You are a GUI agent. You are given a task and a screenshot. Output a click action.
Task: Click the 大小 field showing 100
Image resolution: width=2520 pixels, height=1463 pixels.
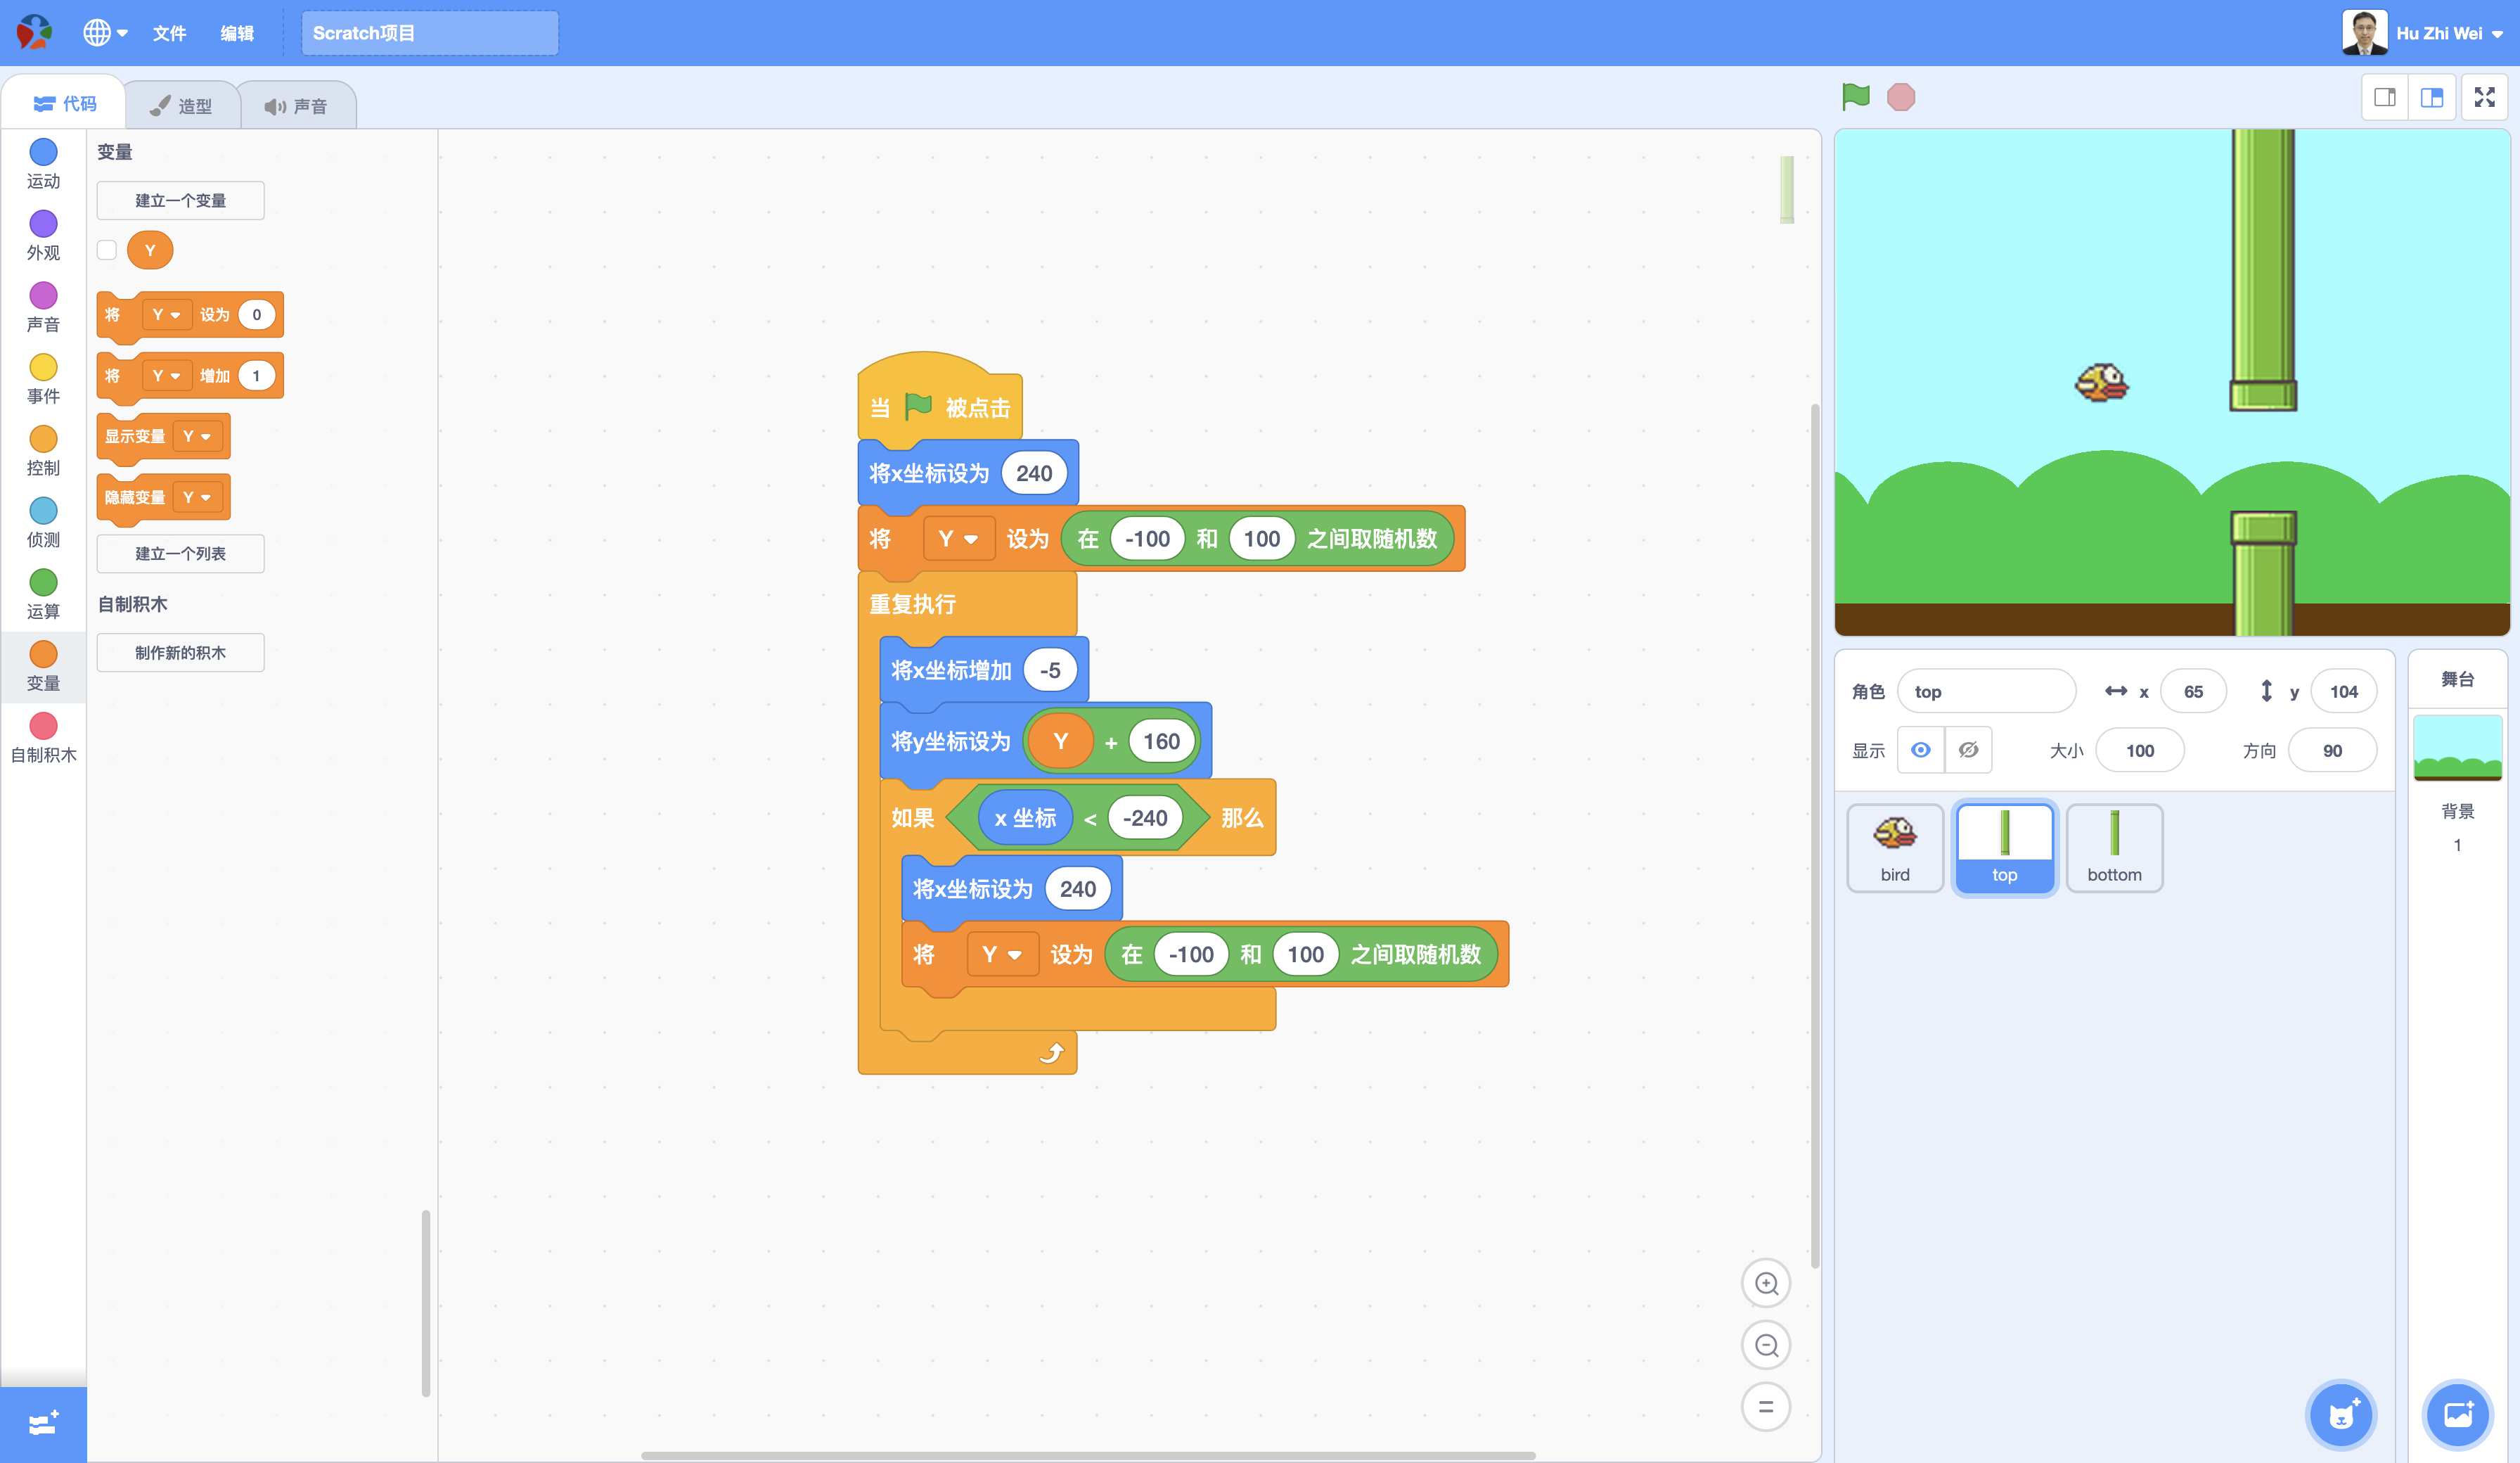point(2140,750)
